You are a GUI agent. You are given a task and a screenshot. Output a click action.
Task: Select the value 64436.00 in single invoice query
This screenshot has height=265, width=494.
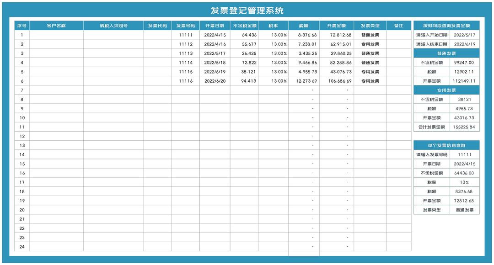pyautogui.click(x=465, y=173)
